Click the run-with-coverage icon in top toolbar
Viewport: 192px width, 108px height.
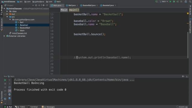pyautogui.click(x=178, y=1)
